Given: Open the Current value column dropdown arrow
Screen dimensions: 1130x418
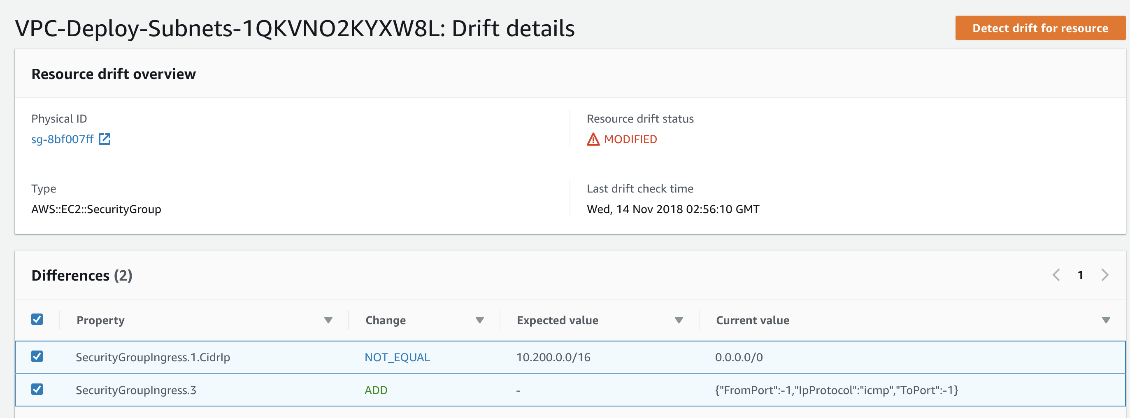Looking at the screenshot, I should point(1106,320).
